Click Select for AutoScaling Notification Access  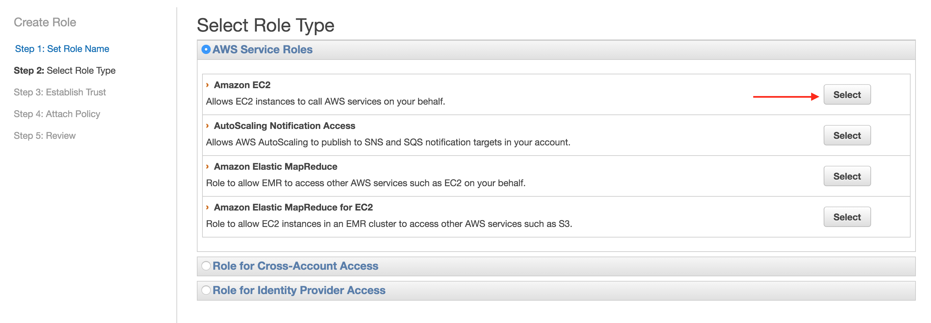point(847,136)
